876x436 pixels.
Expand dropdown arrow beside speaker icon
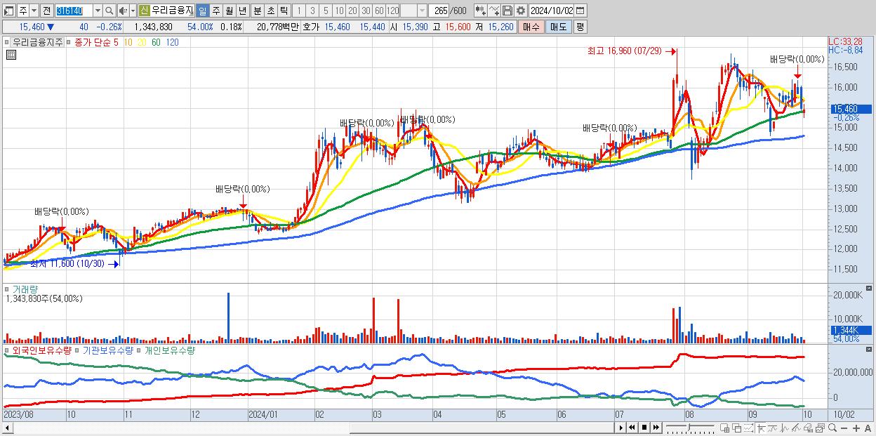click(x=133, y=11)
